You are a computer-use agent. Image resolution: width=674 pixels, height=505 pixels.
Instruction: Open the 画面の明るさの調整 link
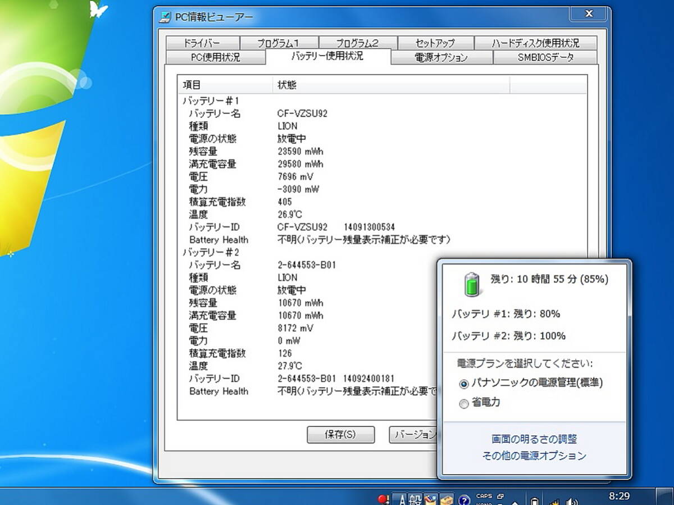pos(534,439)
